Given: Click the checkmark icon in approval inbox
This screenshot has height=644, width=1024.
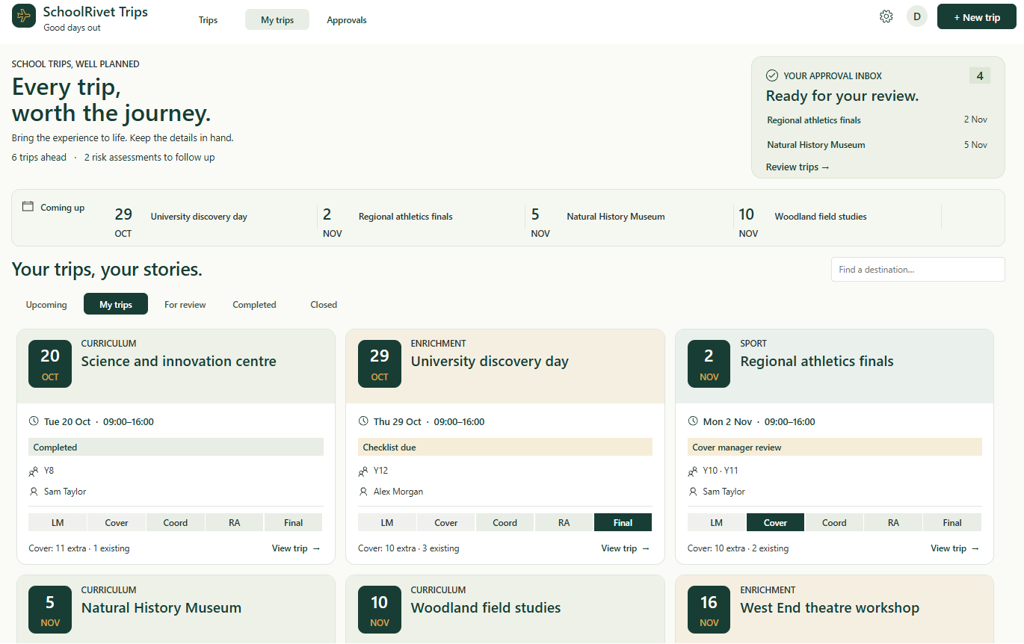Looking at the screenshot, I should click(772, 75).
